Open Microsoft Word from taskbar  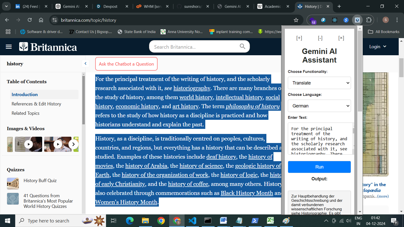point(223,221)
